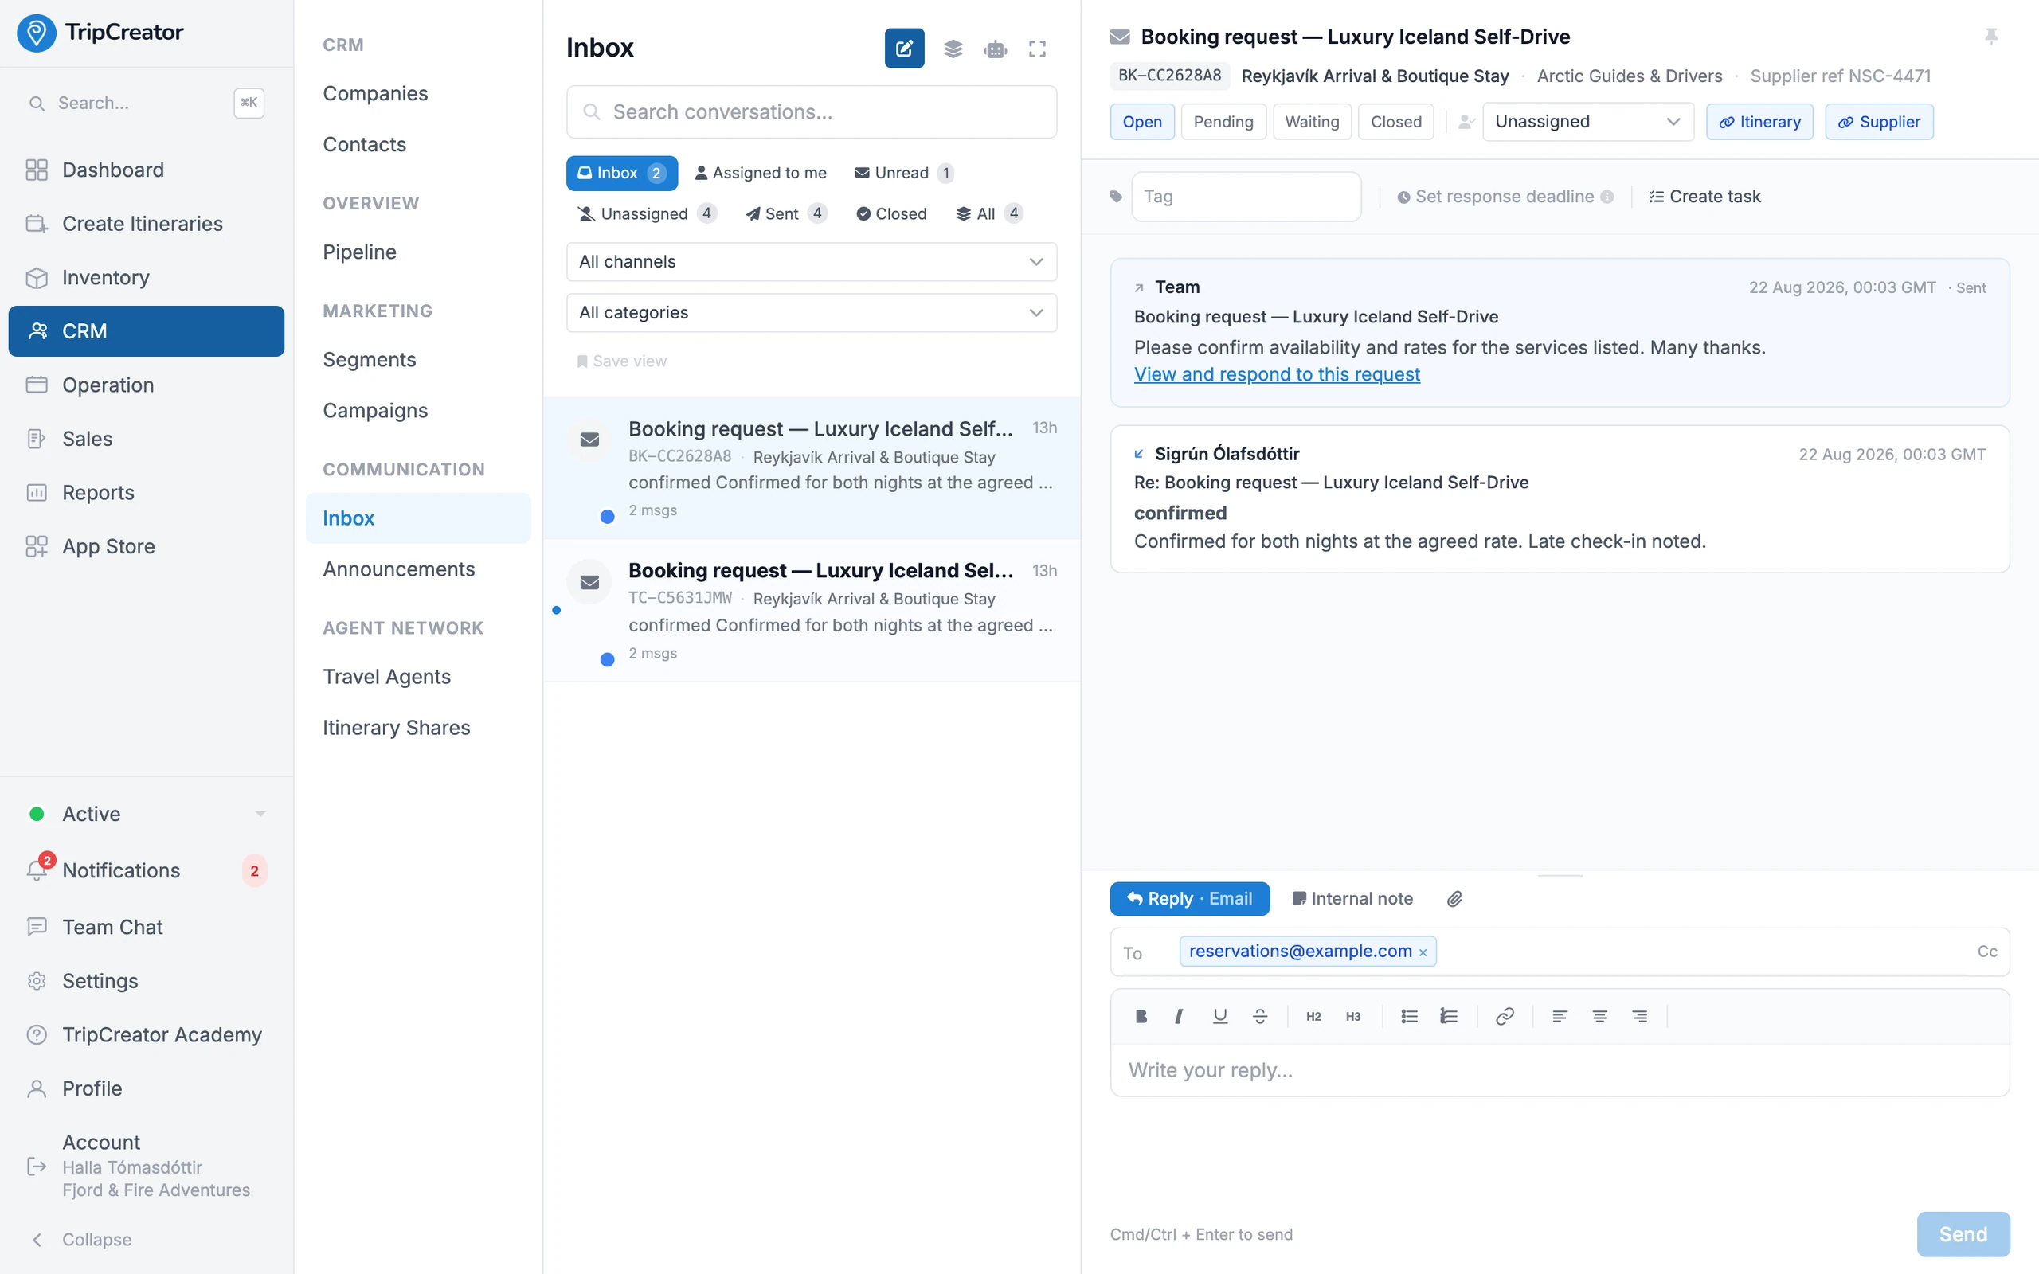The height and width of the screenshot is (1274, 2039).
Task: Select the Inbox filter tab
Action: [622, 173]
